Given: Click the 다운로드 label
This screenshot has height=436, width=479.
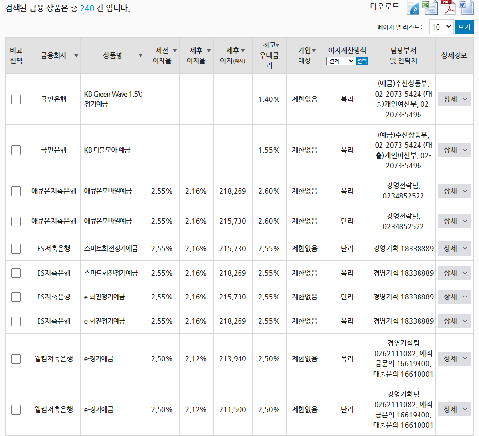Looking at the screenshot, I should tap(384, 6).
